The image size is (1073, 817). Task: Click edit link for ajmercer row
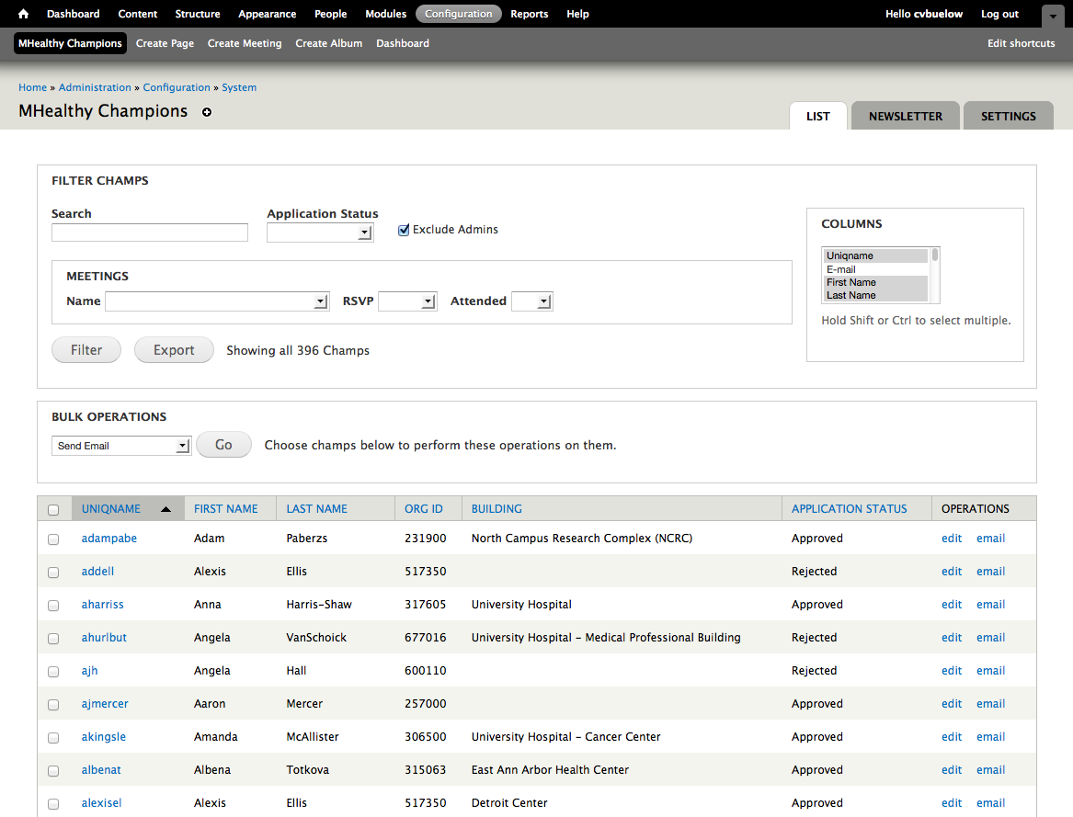click(x=952, y=704)
